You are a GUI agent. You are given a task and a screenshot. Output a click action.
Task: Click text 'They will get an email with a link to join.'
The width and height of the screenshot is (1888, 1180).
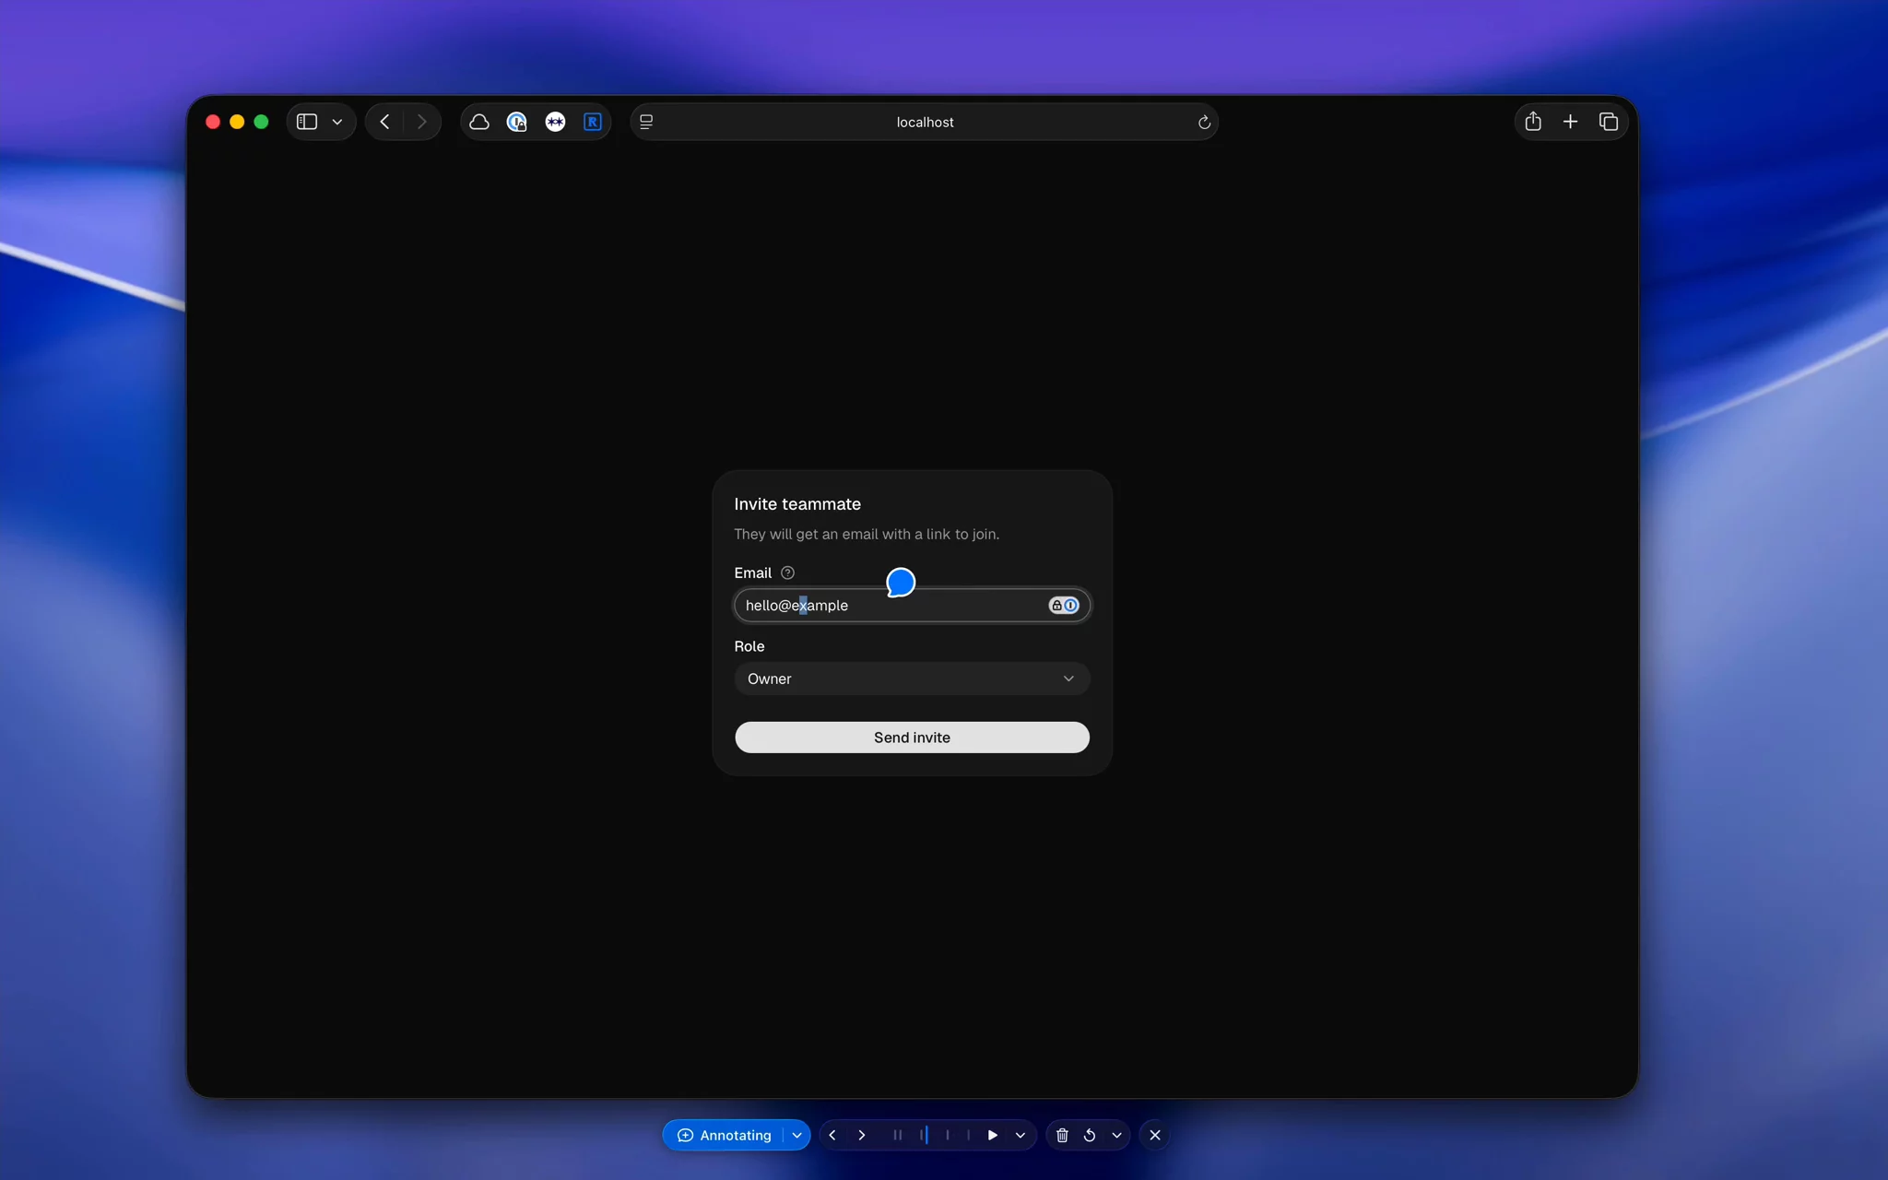click(x=867, y=534)
